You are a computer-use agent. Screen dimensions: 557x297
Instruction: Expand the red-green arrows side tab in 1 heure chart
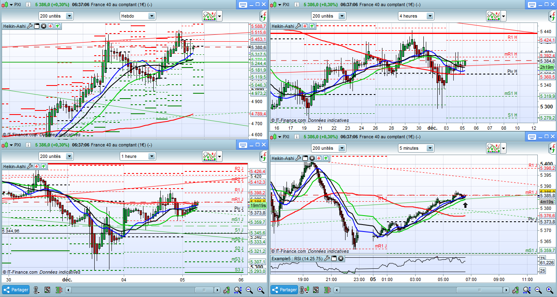pyautogui.click(x=263, y=156)
